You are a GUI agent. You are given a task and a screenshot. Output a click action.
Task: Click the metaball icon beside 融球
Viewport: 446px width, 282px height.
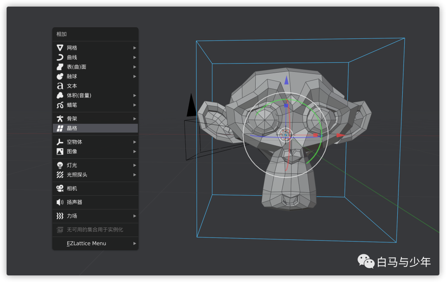click(60, 76)
